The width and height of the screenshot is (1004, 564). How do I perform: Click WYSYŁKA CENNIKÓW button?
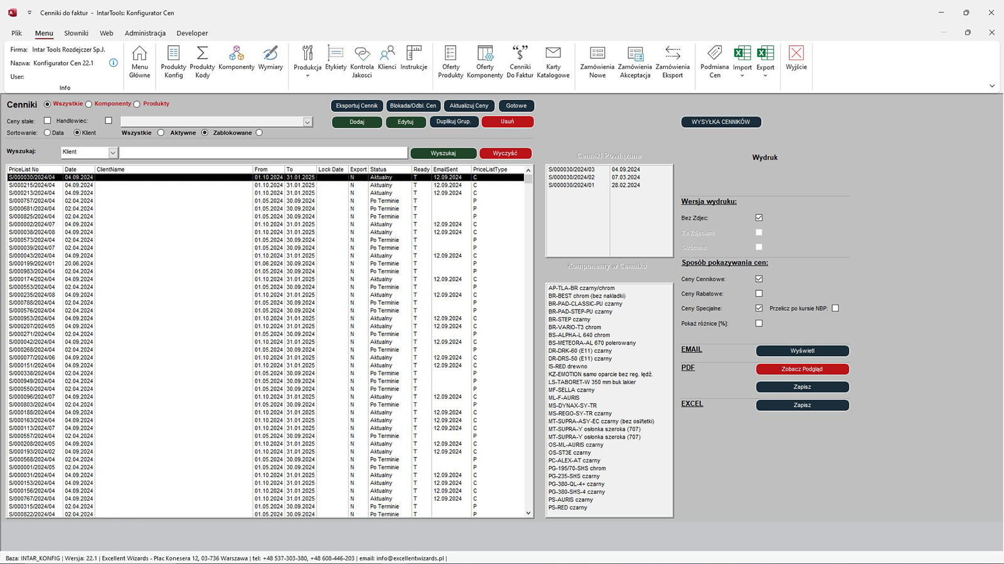point(721,122)
